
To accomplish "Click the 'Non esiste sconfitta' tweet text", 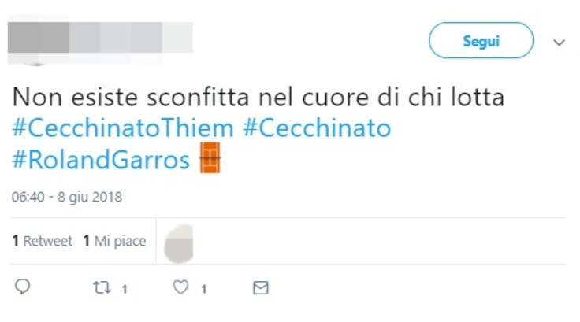I will tap(258, 97).
